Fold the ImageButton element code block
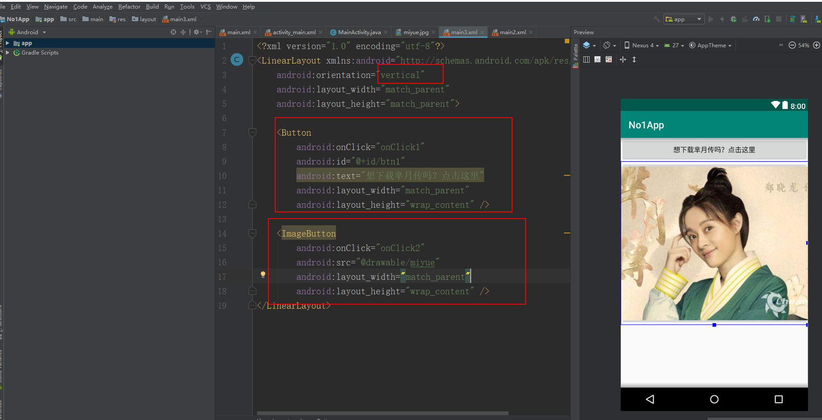822x420 pixels. [252, 233]
